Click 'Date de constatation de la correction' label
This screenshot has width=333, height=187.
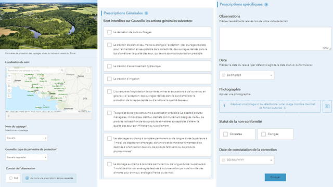tap(248, 150)
